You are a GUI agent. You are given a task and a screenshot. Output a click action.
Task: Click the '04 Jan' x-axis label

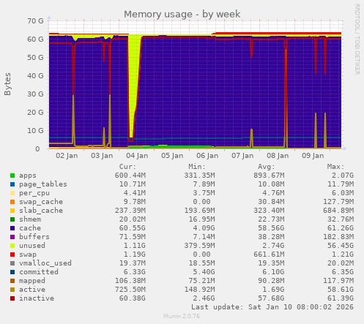click(x=137, y=156)
